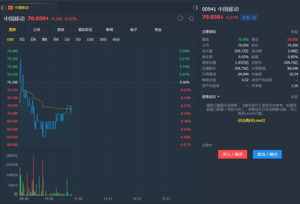Open the 图表 tab
The width and height of the screenshot is (300, 204).
12,30
